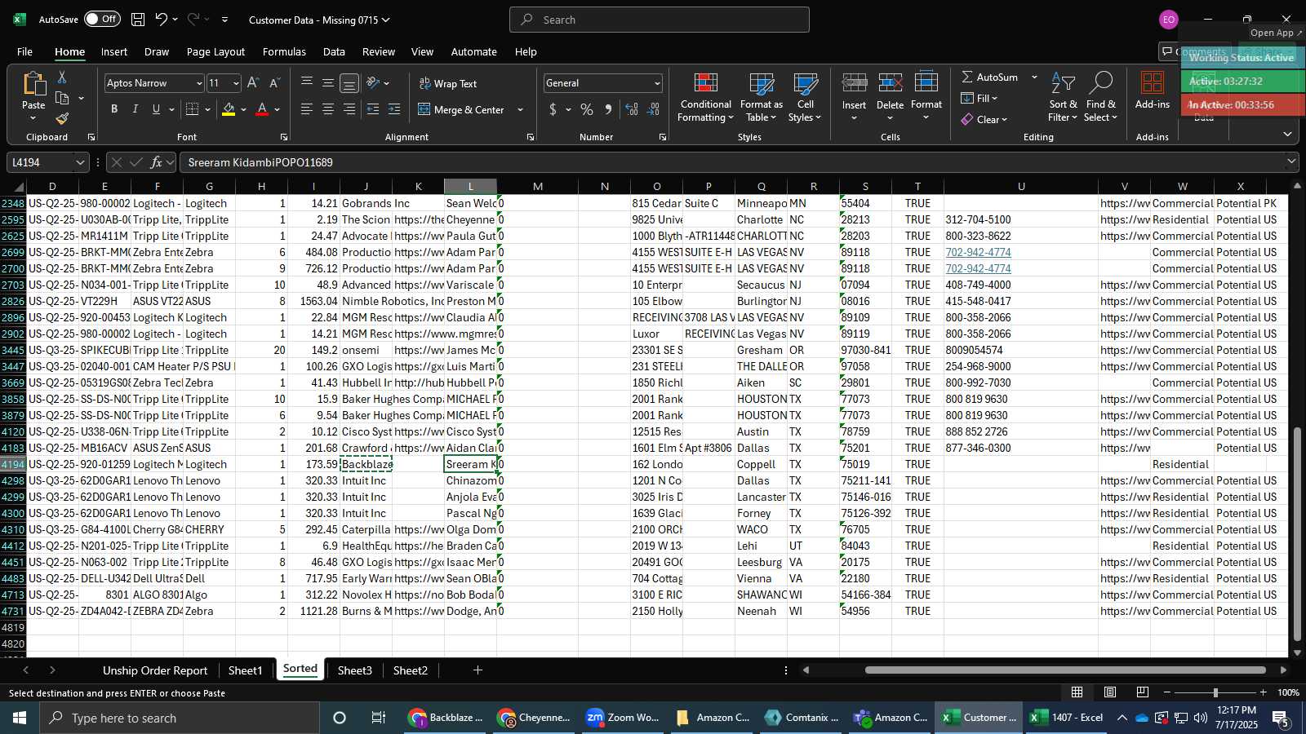This screenshot has height=734, width=1306.
Task: Select column L header
Action: 470,187
